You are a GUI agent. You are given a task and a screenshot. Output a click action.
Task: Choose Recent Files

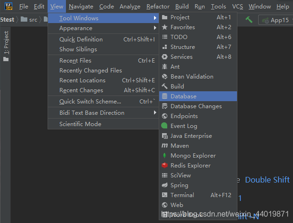103,61
